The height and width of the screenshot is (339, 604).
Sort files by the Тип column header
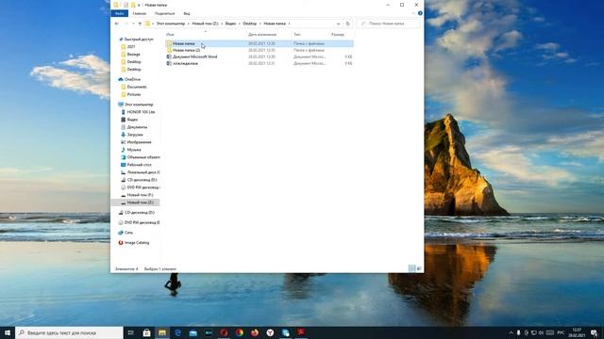pos(296,35)
